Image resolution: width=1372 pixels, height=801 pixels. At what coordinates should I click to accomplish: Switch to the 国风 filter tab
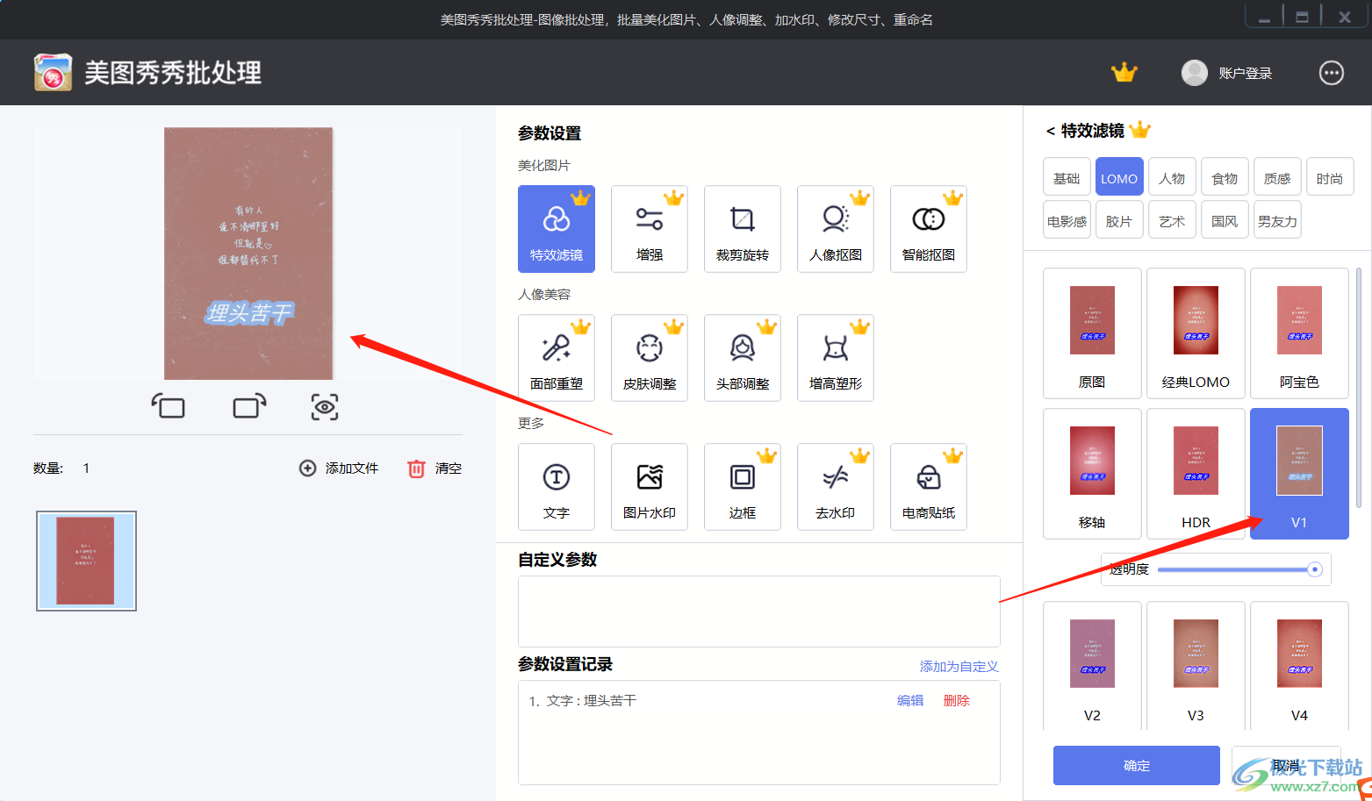point(1225,221)
